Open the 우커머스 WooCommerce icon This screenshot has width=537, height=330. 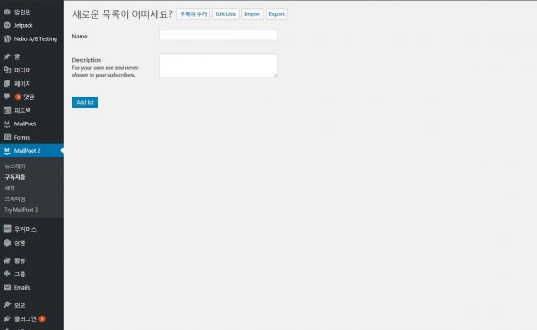click(x=7, y=229)
